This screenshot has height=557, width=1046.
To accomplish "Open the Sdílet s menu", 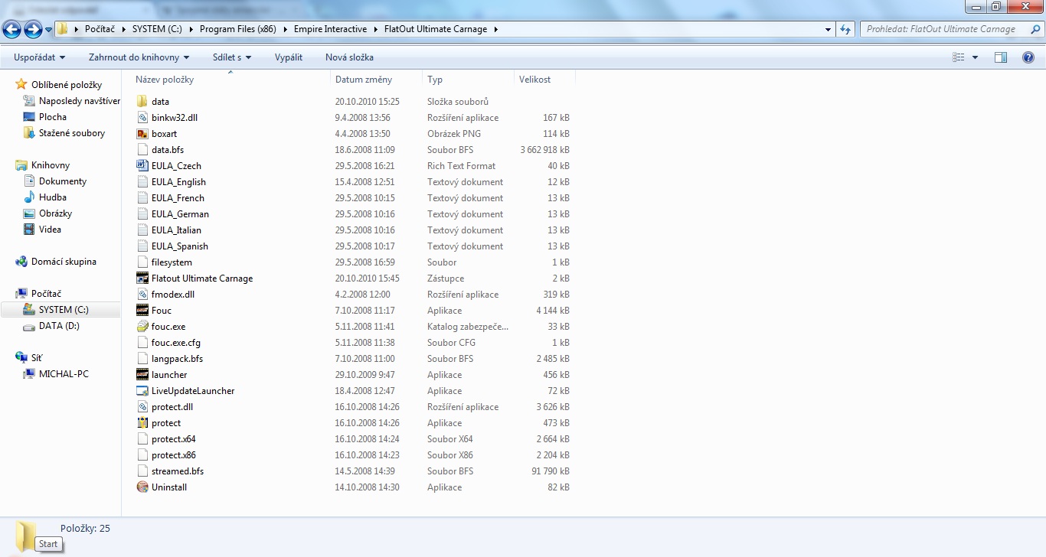I will [232, 57].
